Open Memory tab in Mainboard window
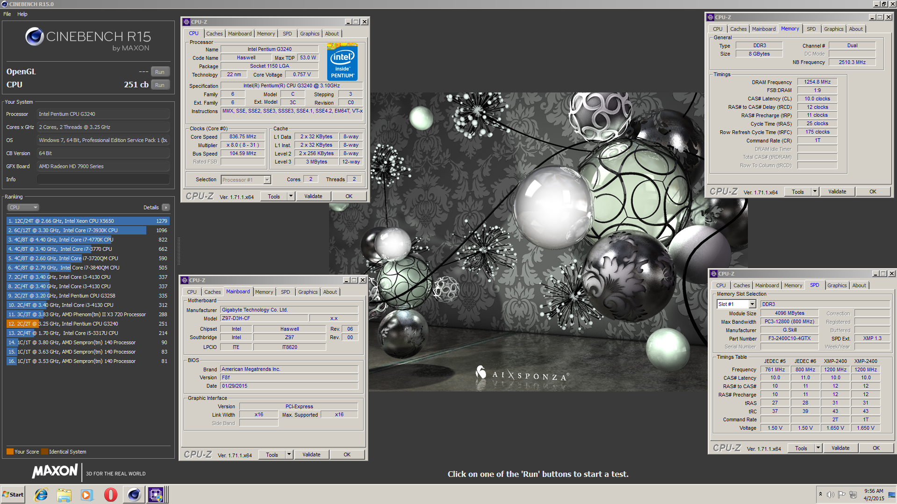This screenshot has width=897, height=504. click(x=264, y=292)
